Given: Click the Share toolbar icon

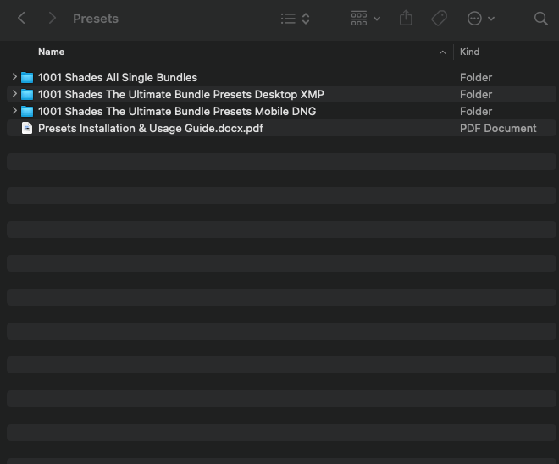Looking at the screenshot, I should (406, 18).
